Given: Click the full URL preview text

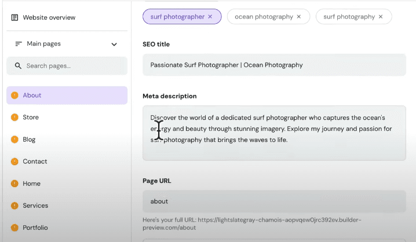Looking at the screenshot, I should [x=252, y=223].
